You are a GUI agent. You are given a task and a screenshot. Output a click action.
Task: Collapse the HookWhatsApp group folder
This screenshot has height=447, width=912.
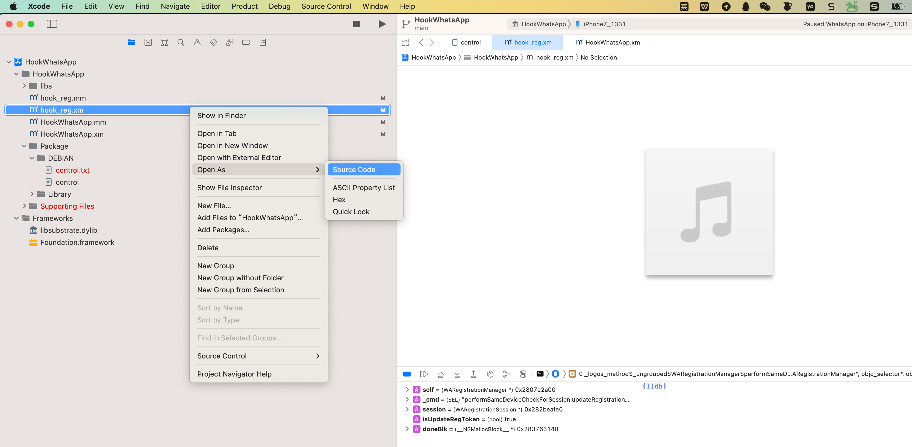pyautogui.click(x=16, y=74)
